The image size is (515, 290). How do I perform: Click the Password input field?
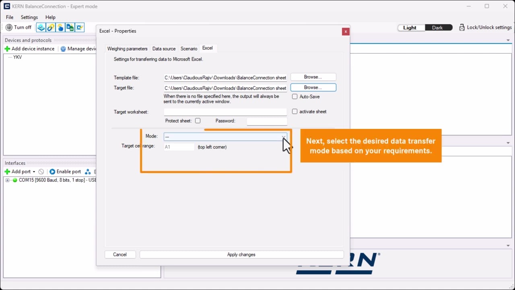(267, 121)
